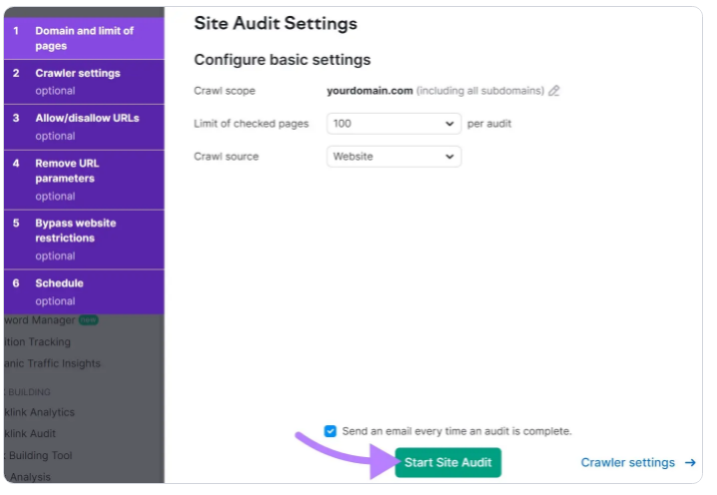Viewport: 717px width, 495px height.
Task: Select Backlink Analytics in the sidebar
Action: (40, 412)
